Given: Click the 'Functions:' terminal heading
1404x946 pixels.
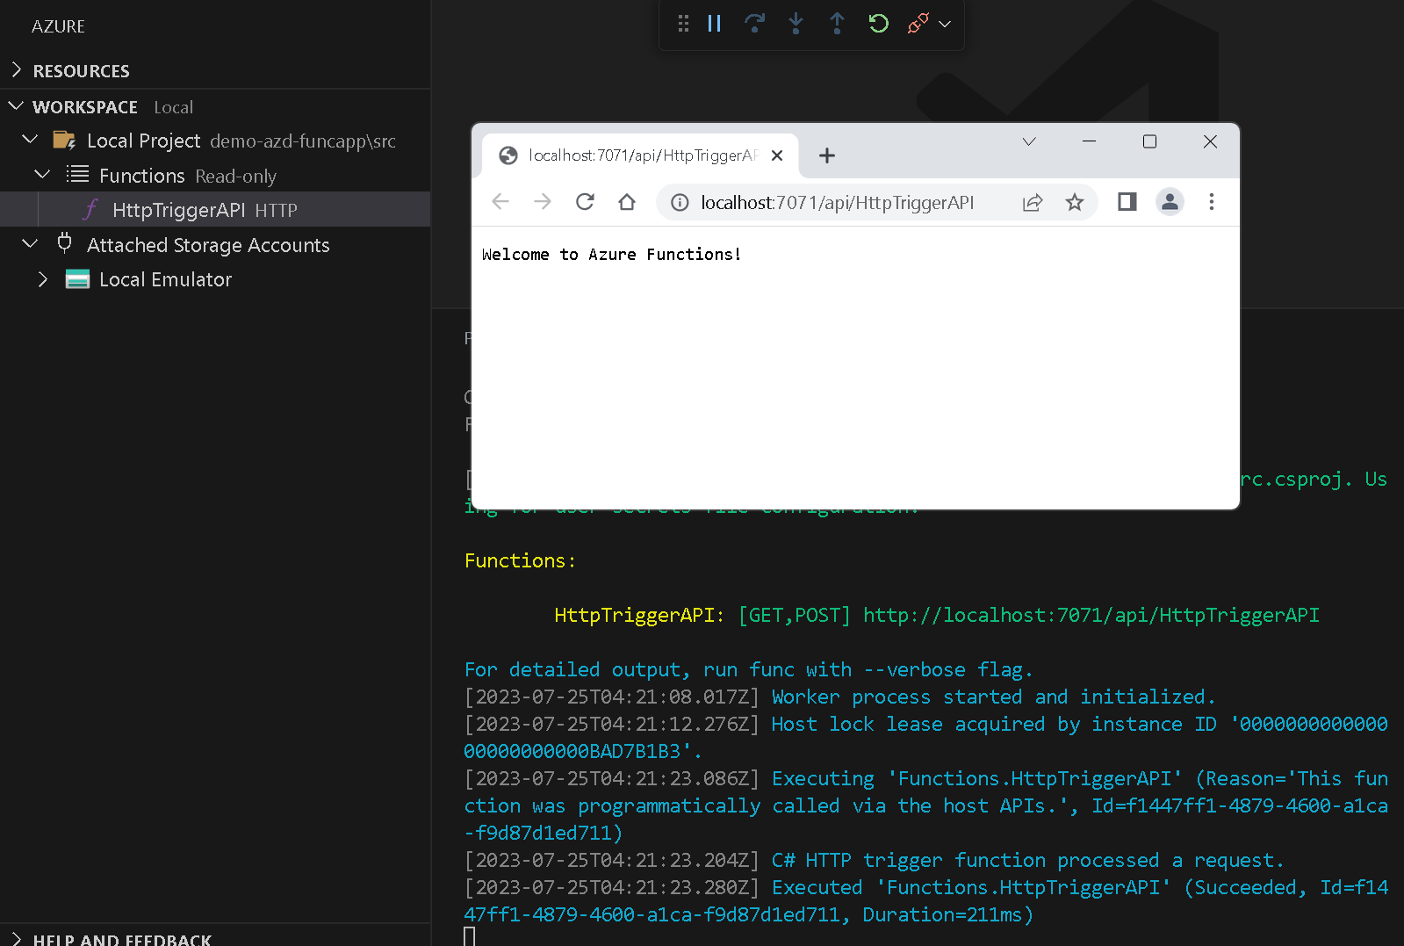Looking at the screenshot, I should tap(520, 561).
